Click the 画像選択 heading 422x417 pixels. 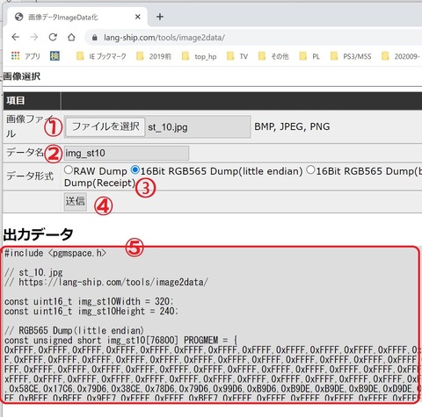point(22,76)
